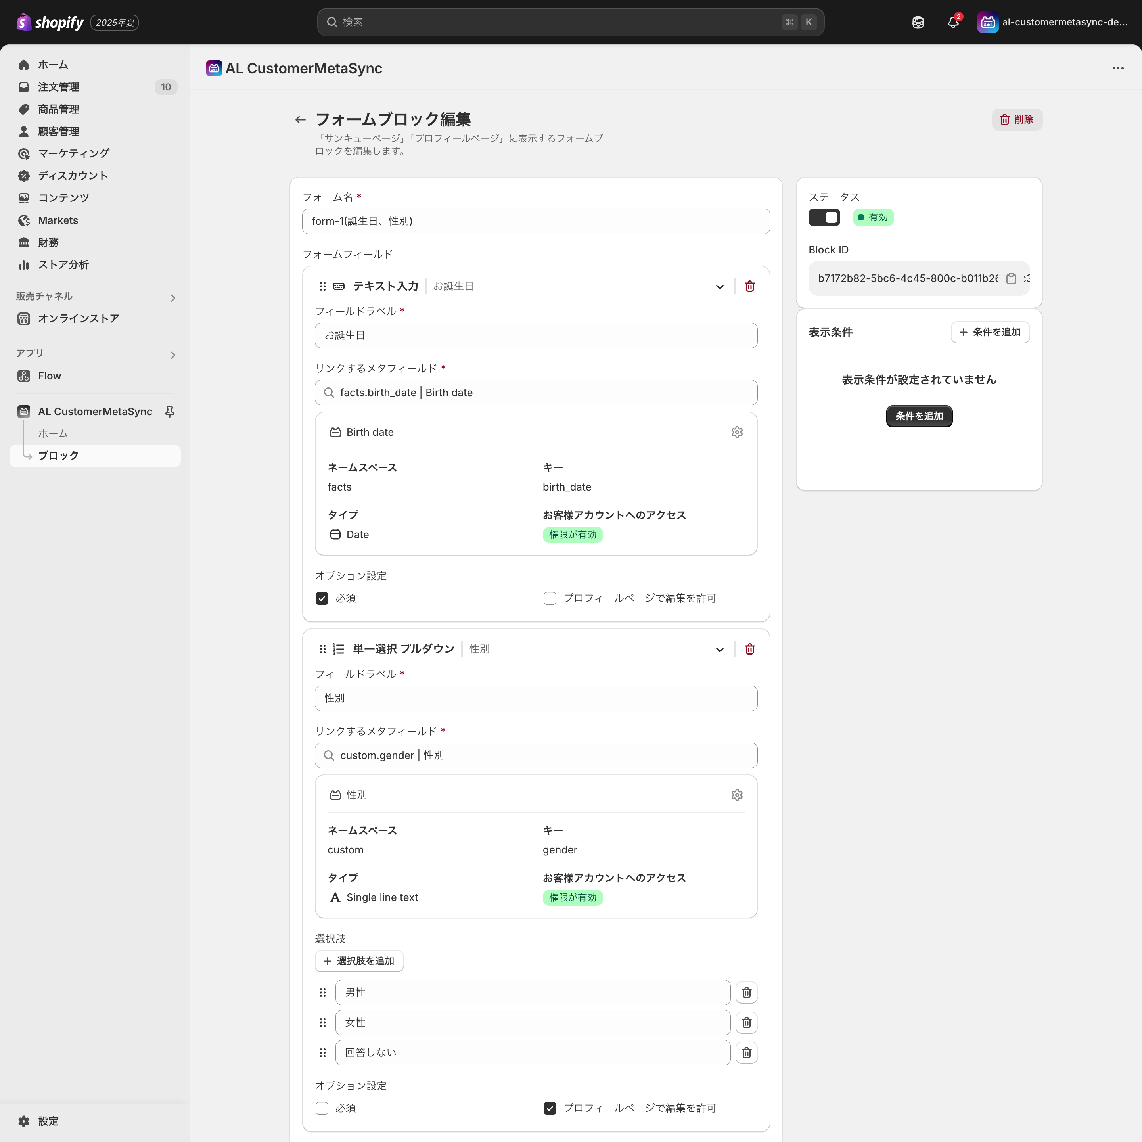Delete the テキスト入力 お誕生日 field
1142x1142 pixels.
(x=749, y=286)
